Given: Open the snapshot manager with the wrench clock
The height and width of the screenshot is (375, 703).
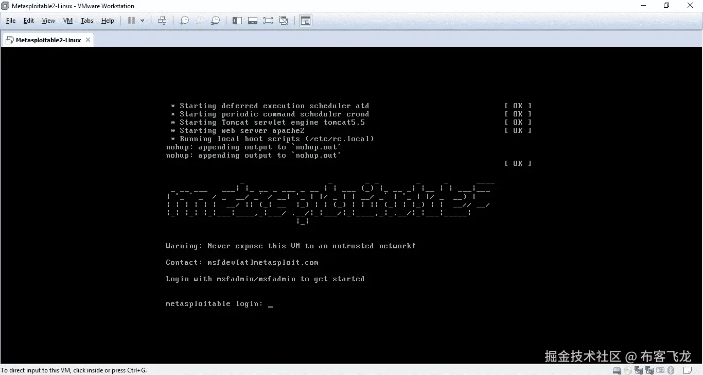Looking at the screenshot, I should tap(216, 21).
